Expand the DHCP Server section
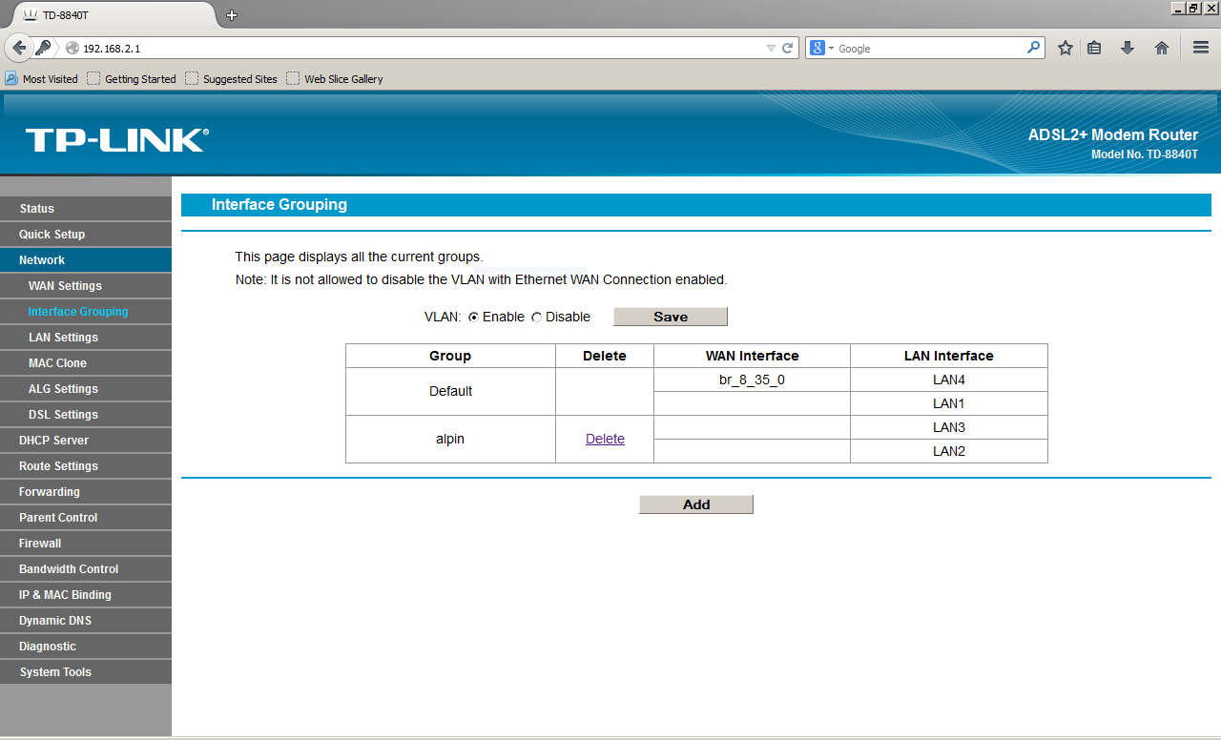Image resolution: width=1221 pixels, height=740 pixels. pos(86,441)
